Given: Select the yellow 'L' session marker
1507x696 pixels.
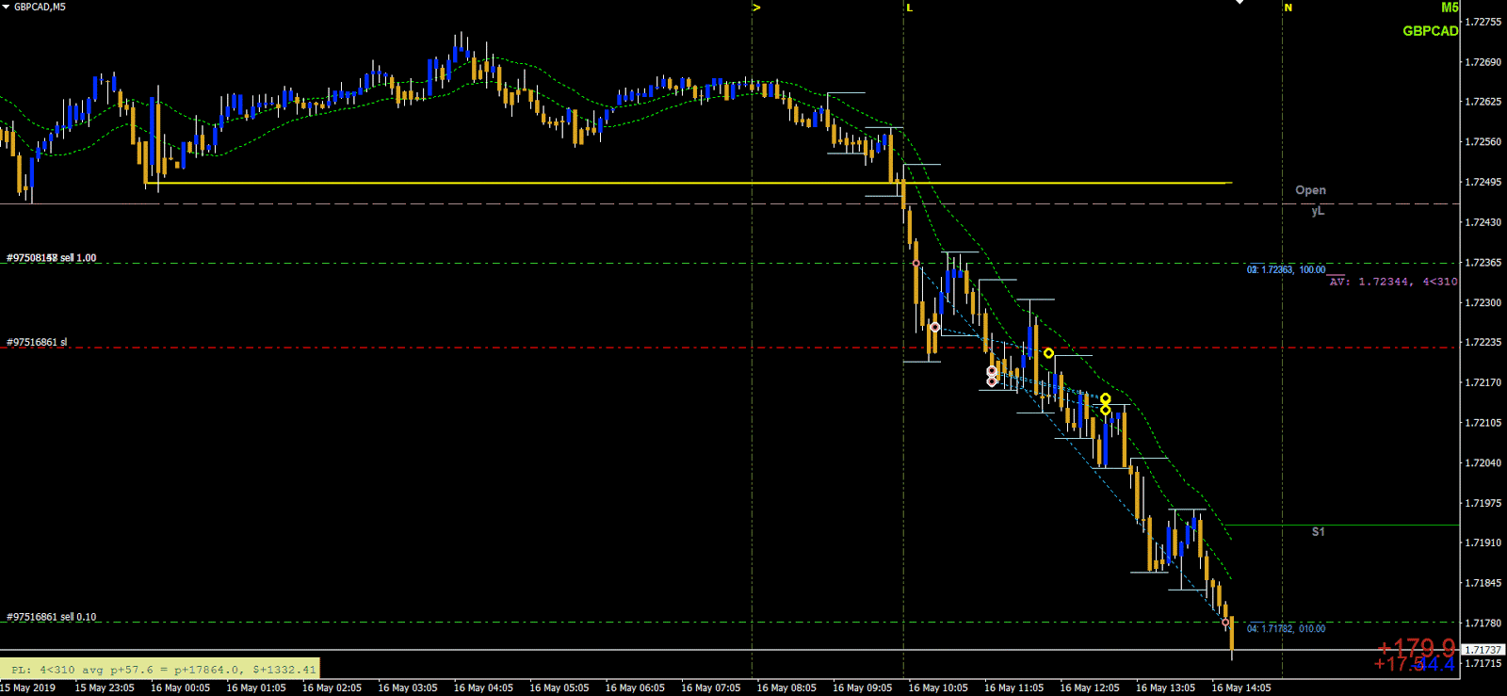Looking at the screenshot, I should (x=909, y=8).
